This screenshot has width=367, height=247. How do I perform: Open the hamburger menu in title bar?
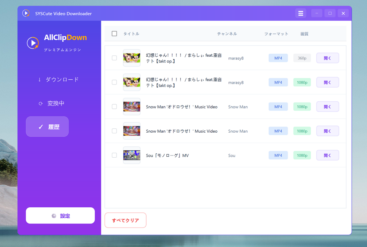[x=301, y=13]
